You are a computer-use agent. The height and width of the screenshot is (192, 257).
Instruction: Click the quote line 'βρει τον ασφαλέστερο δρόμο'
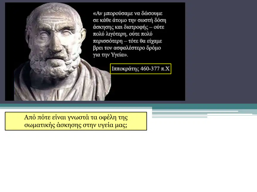pyautogui.click(x=127, y=48)
